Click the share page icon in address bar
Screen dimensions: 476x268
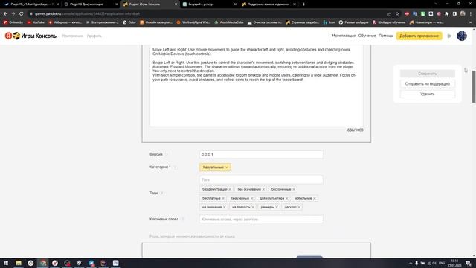tap(389, 13)
